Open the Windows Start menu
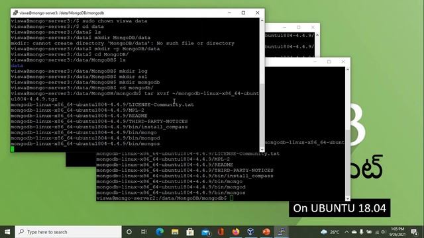424x238 pixels. pos(7,232)
